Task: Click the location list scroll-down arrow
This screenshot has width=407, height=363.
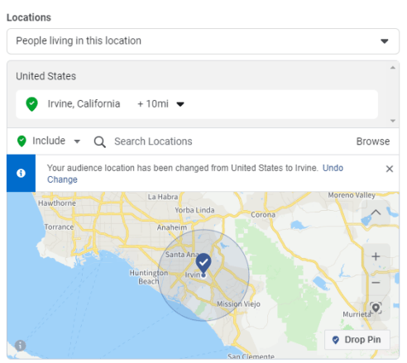Action: tap(393, 121)
